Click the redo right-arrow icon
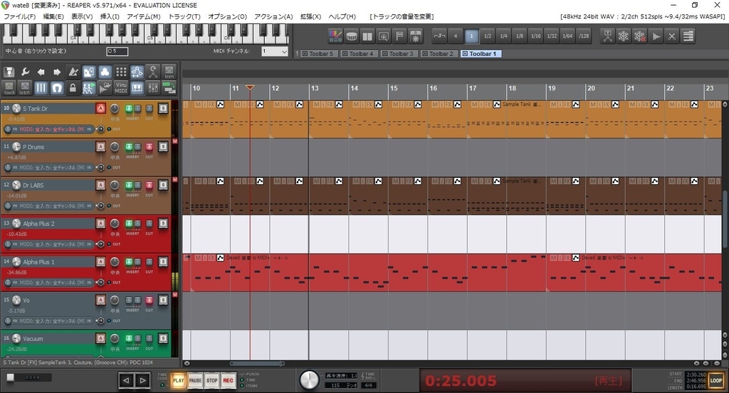The width and height of the screenshot is (729, 393). click(x=57, y=72)
